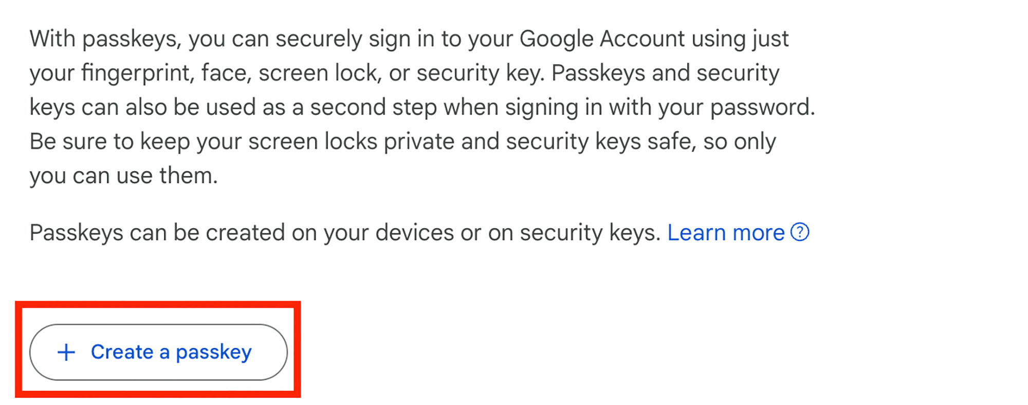Viewport: 1028px width, 405px height.
Task: Click the words "Be sure" starting line four
Action: [68, 141]
